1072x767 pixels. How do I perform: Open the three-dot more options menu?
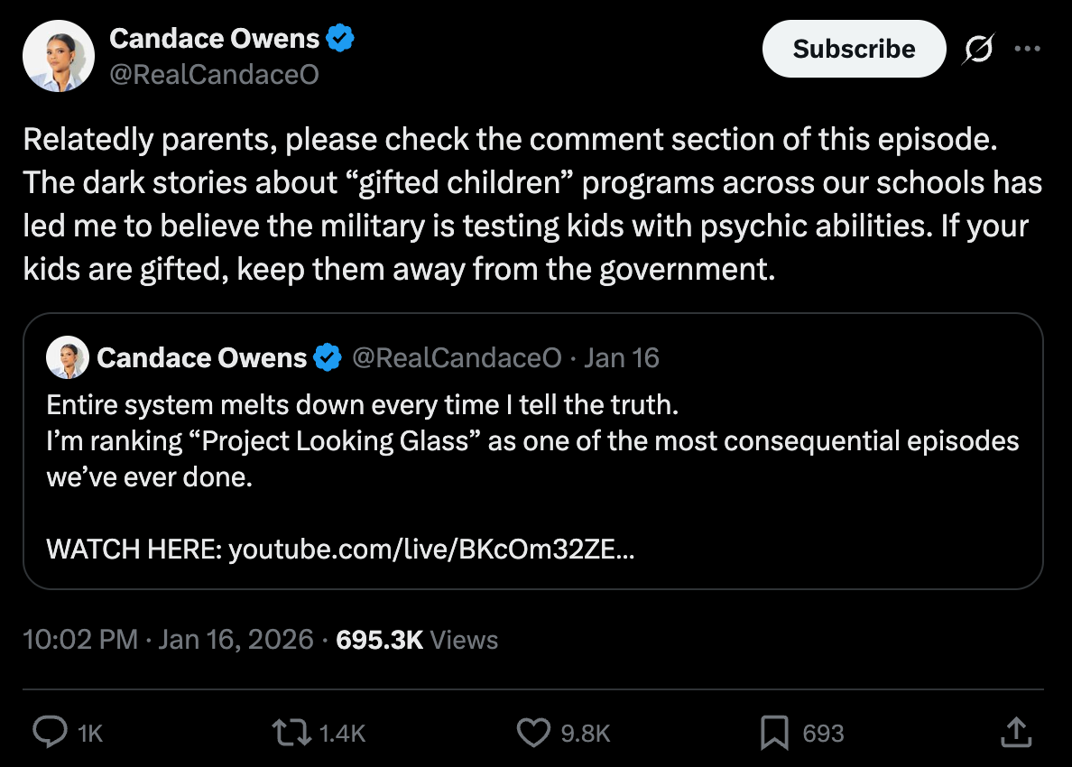pyautogui.click(x=1027, y=50)
